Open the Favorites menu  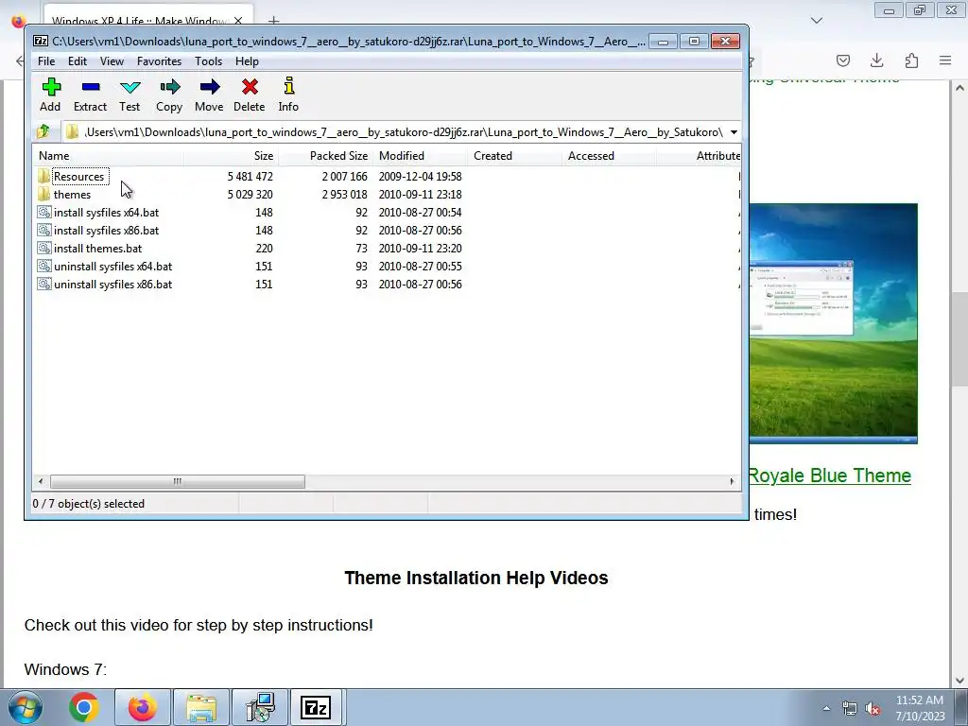[159, 61]
